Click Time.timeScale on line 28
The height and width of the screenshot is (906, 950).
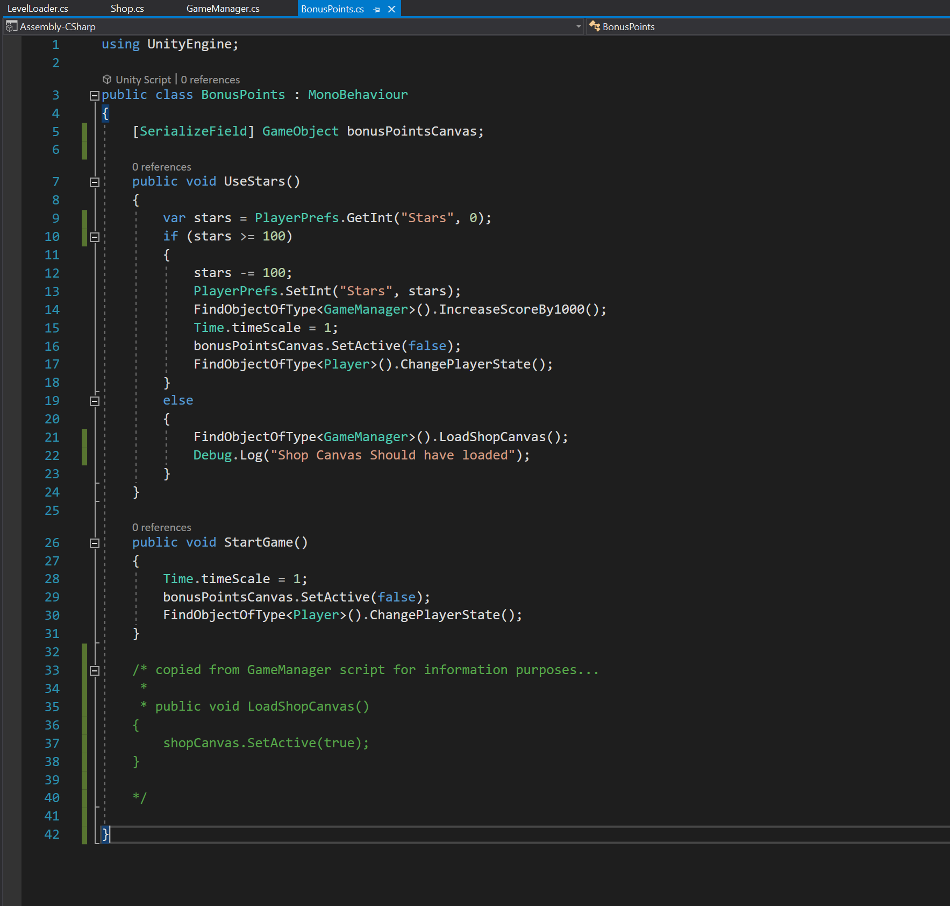pos(216,579)
